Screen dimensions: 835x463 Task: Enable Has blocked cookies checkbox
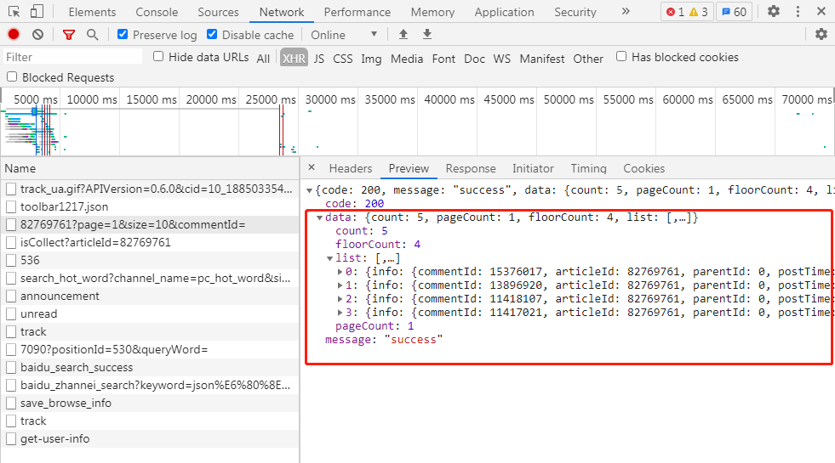coord(621,56)
